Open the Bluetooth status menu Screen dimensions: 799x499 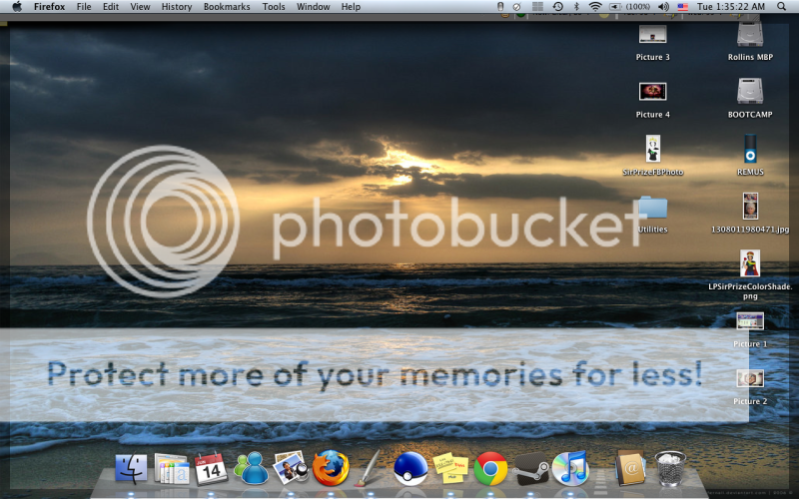(576, 7)
